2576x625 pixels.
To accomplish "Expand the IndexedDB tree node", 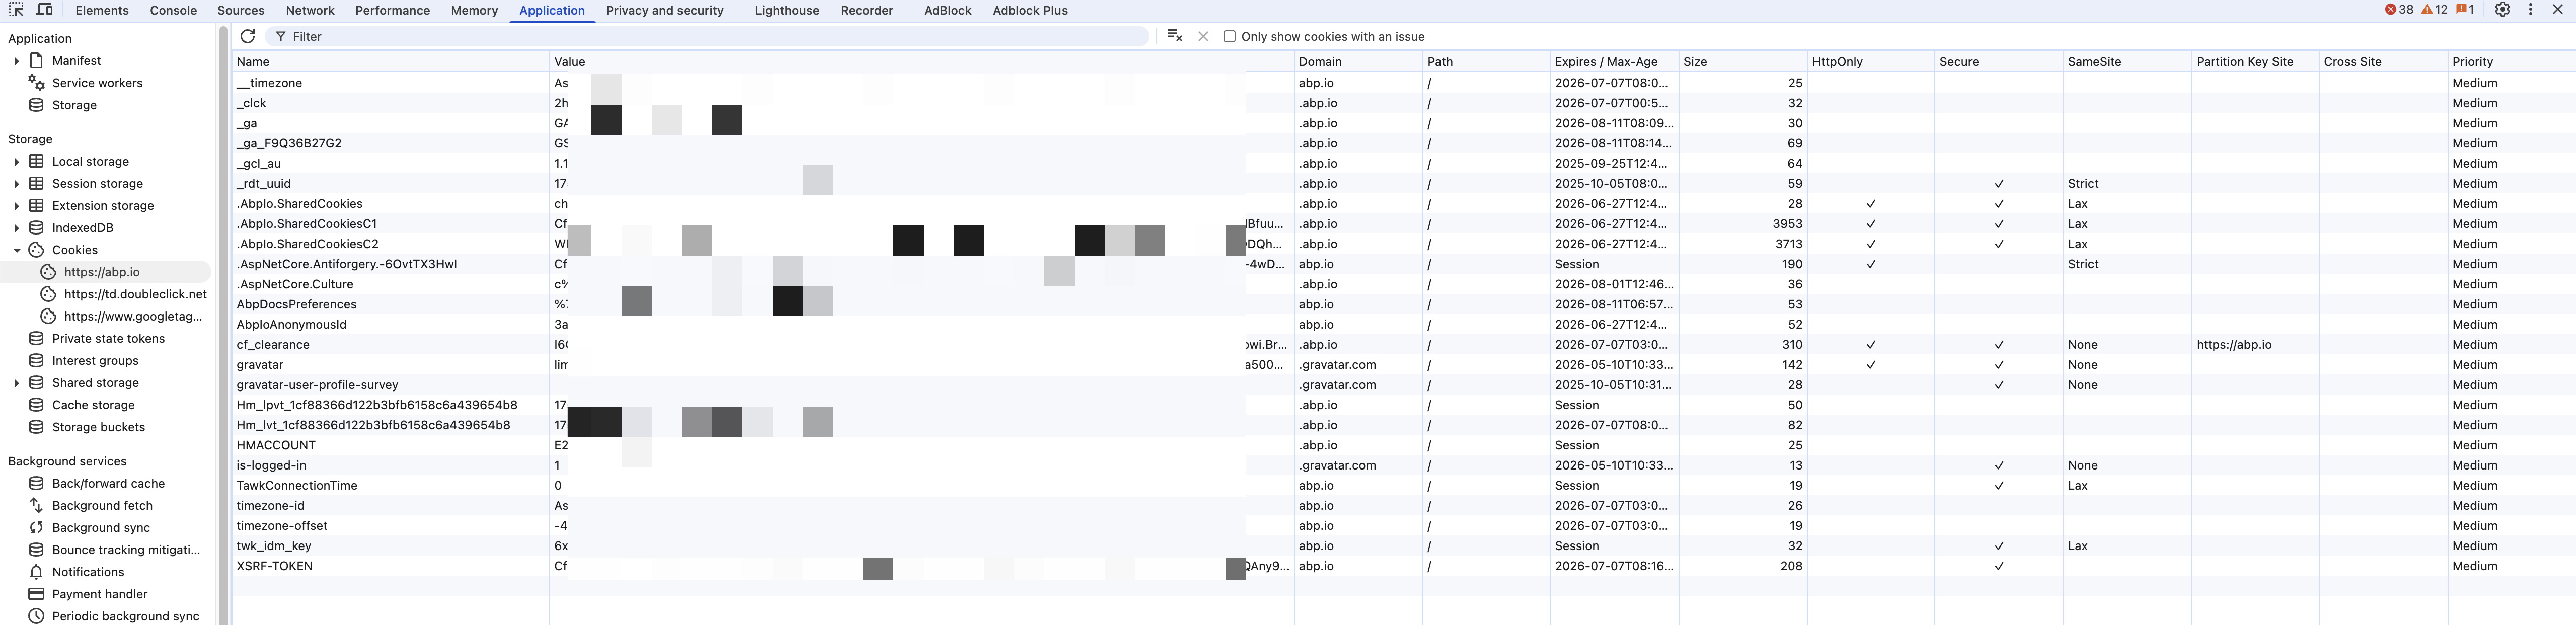I will 16,228.
